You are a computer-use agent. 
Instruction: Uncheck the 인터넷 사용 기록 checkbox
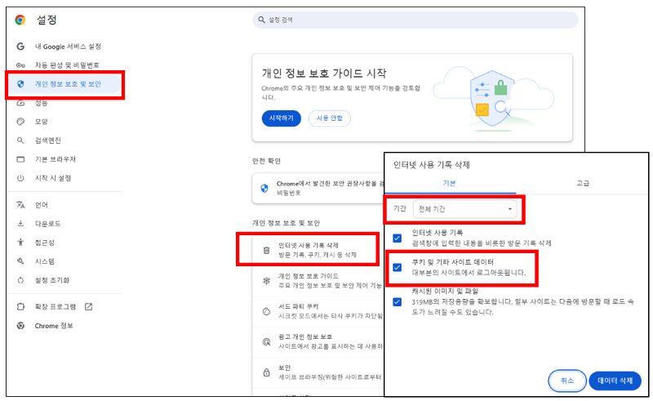[398, 238]
